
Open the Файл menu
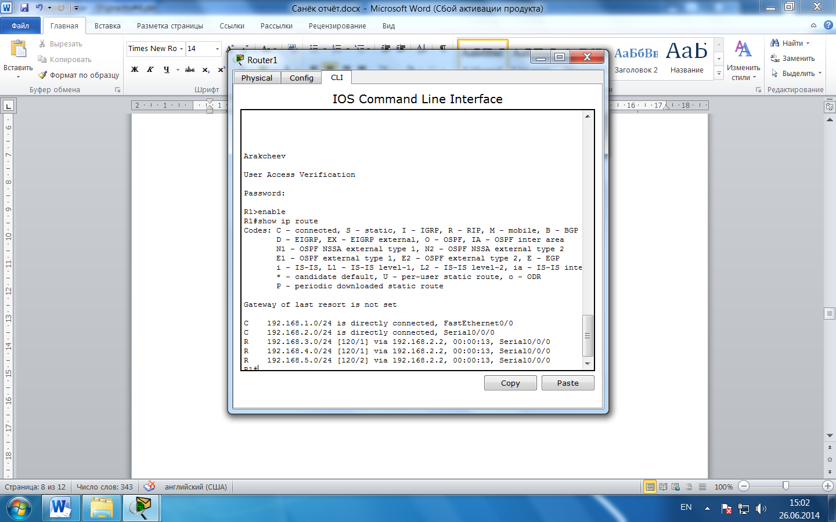[20, 26]
